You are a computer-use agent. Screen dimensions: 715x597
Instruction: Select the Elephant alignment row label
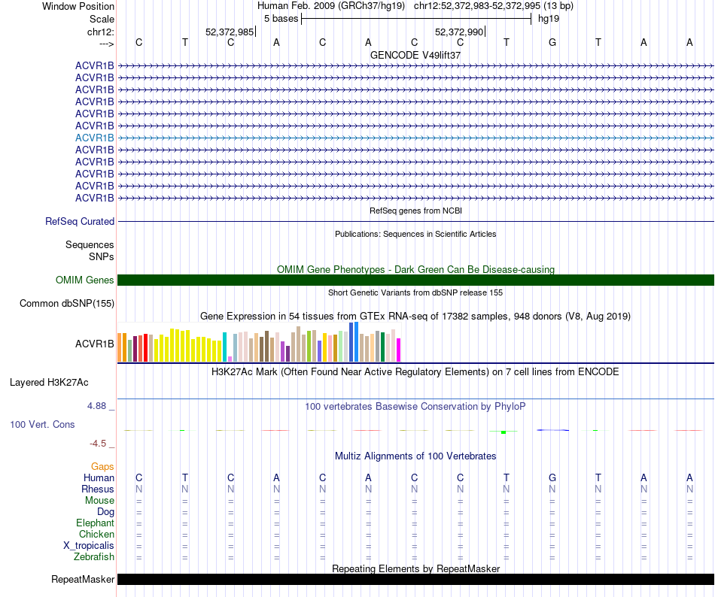95,523
